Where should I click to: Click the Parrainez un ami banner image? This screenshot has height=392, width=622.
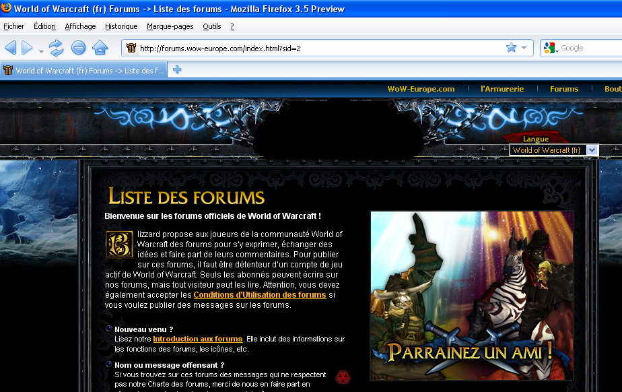472,296
